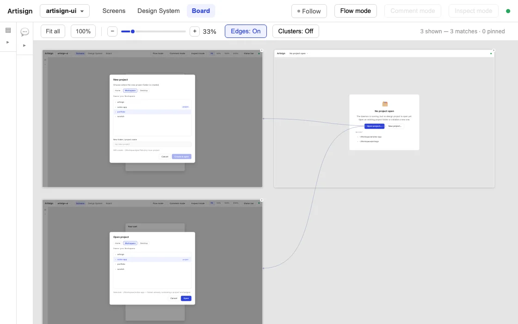Select the Board tab

pyautogui.click(x=201, y=11)
